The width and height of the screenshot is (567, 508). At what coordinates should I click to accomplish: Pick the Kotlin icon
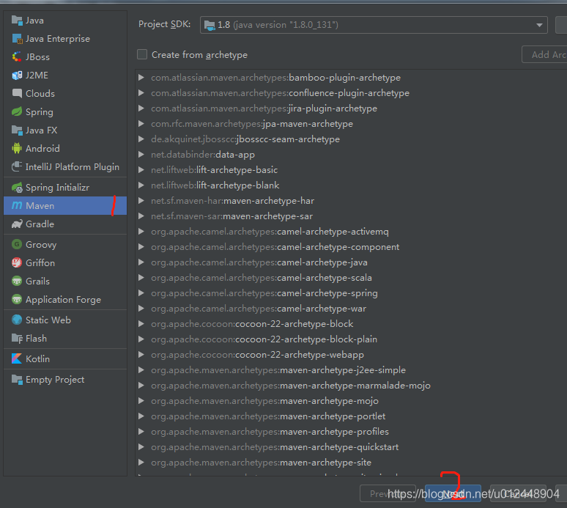tap(17, 359)
